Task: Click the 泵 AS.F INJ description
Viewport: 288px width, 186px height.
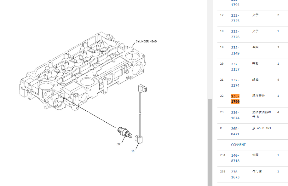Action: [x=262, y=128]
